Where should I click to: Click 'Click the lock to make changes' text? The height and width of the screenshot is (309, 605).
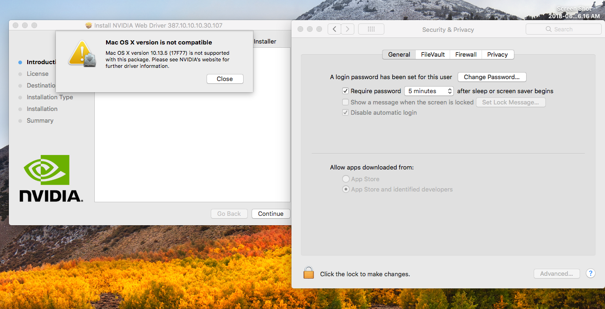pyautogui.click(x=365, y=274)
